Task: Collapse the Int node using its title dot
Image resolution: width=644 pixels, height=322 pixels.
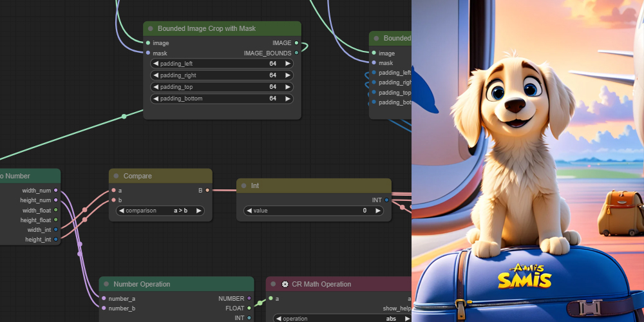Action: coord(244,185)
